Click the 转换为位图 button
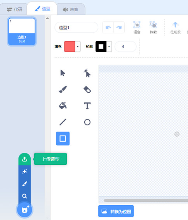Viewport: 188px width, 220px height. pos(116,211)
